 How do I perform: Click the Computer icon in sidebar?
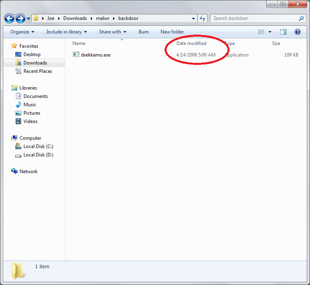(14, 138)
